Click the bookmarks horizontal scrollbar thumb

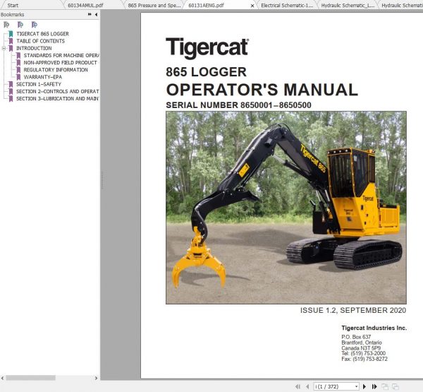point(30,378)
